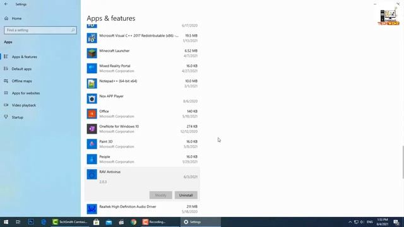Click the RAV Antivirus icon
The width and height of the screenshot is (404, 227).
click(92, 174)
